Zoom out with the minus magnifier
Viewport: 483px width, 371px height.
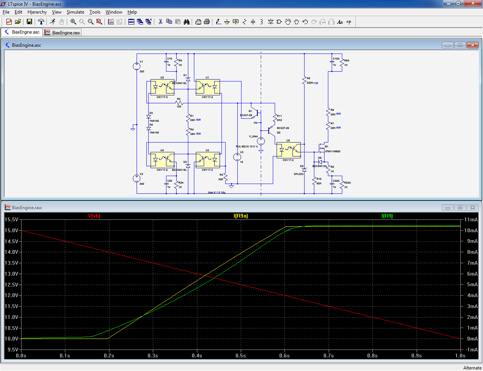(91, 22)
